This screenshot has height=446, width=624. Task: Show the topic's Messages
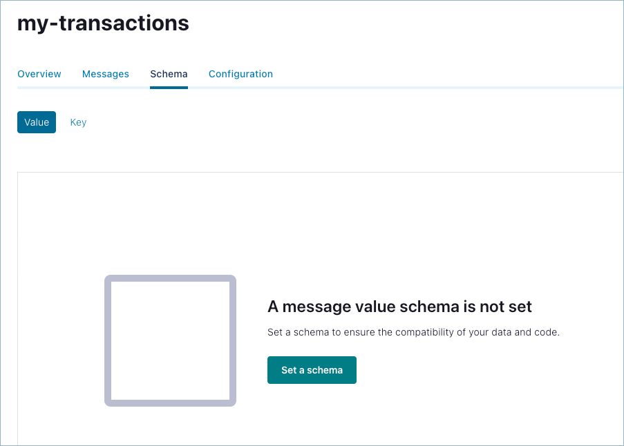pos(106,74)
